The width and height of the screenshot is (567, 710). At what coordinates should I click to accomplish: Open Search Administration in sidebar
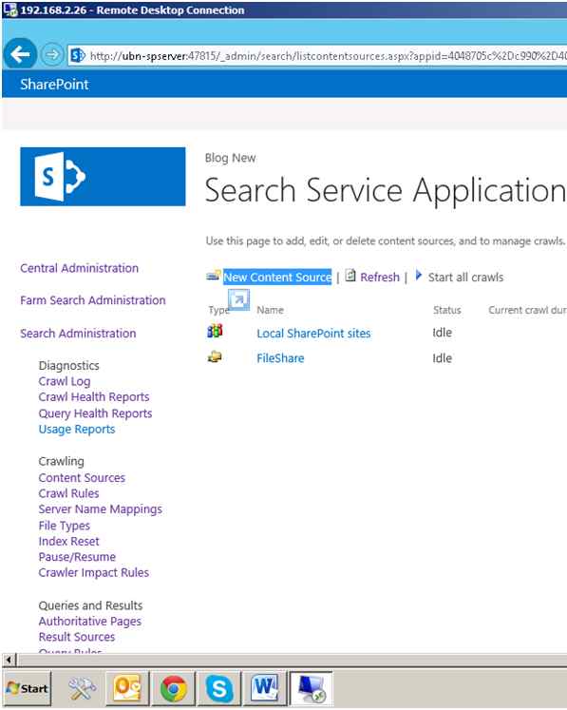(x=78, y=334)
